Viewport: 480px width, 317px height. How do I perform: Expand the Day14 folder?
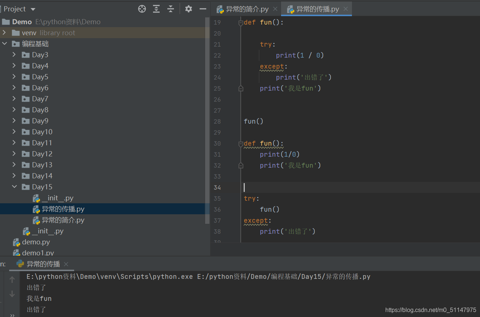(14, 176)
